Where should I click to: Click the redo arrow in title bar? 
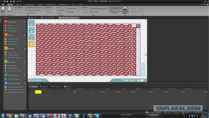pos(21,1)
